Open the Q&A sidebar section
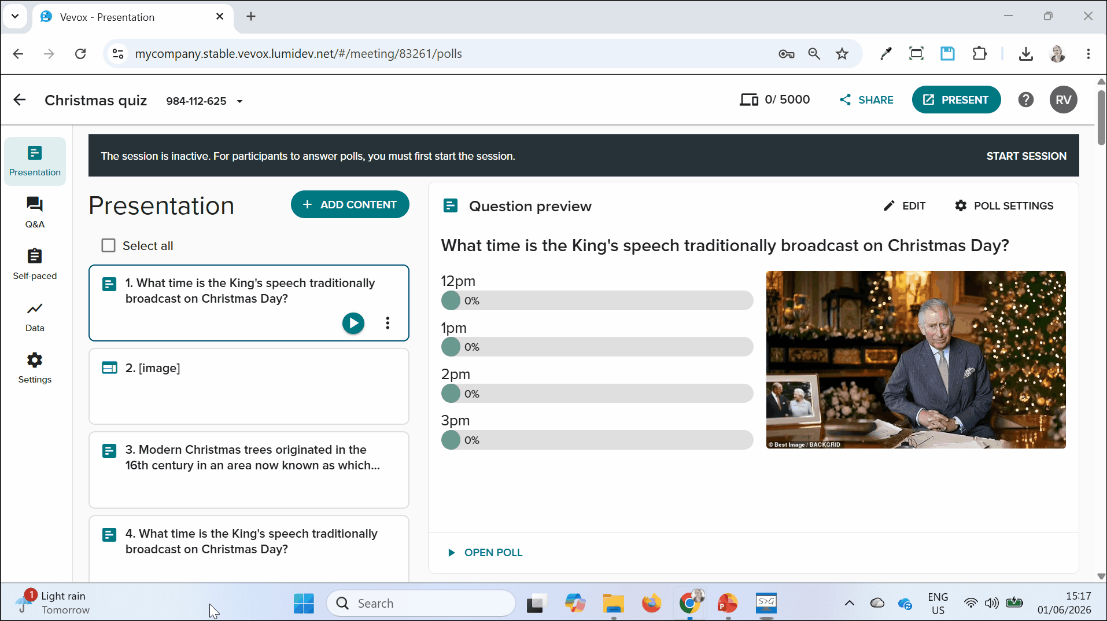 pyautogui.click(x=35, y=212)
